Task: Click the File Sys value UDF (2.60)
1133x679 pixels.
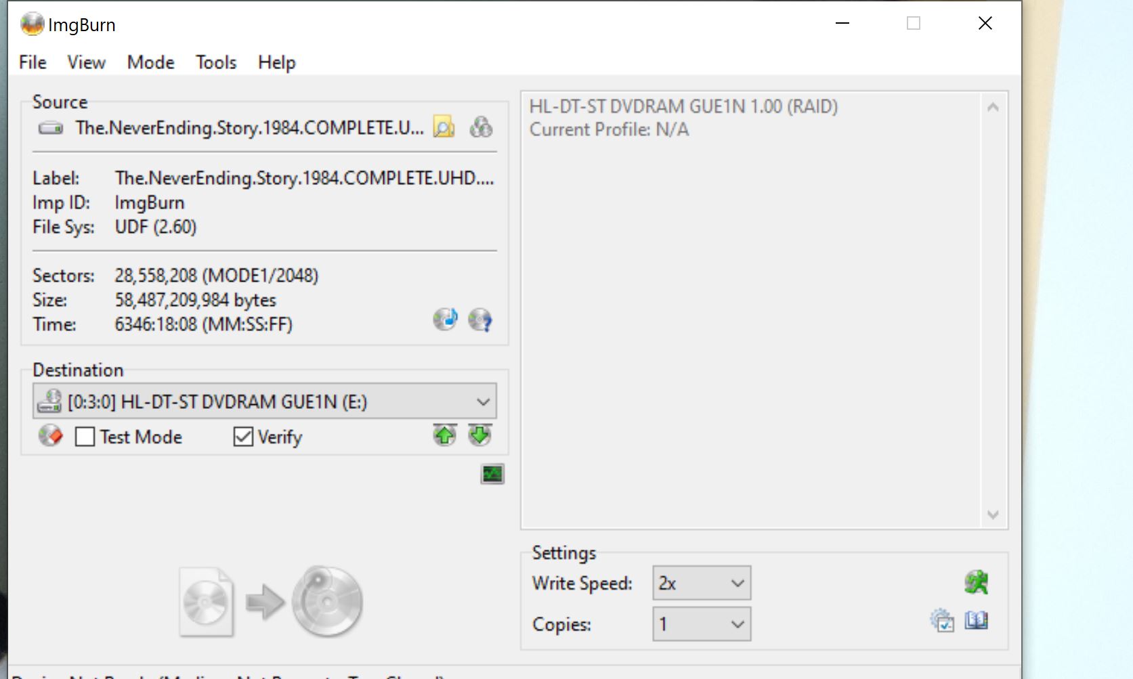Action: (156, 227)
